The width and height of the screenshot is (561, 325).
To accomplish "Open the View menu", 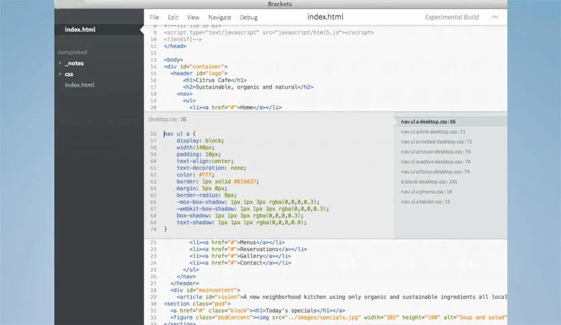I will point(193,17).
